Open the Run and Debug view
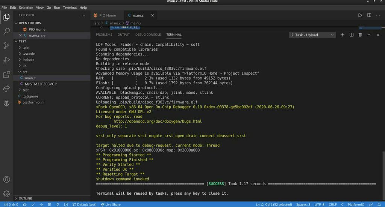Image resolution: width=385 pixels, height=207 pixels. (x=6, y=60)
